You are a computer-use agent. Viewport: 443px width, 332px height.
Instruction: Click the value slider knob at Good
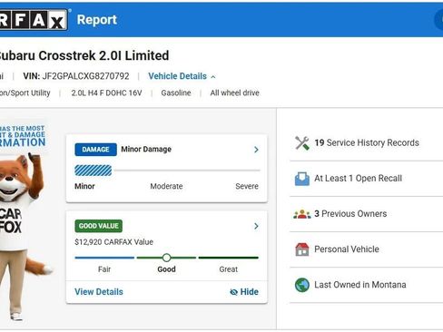pos(166,258)
